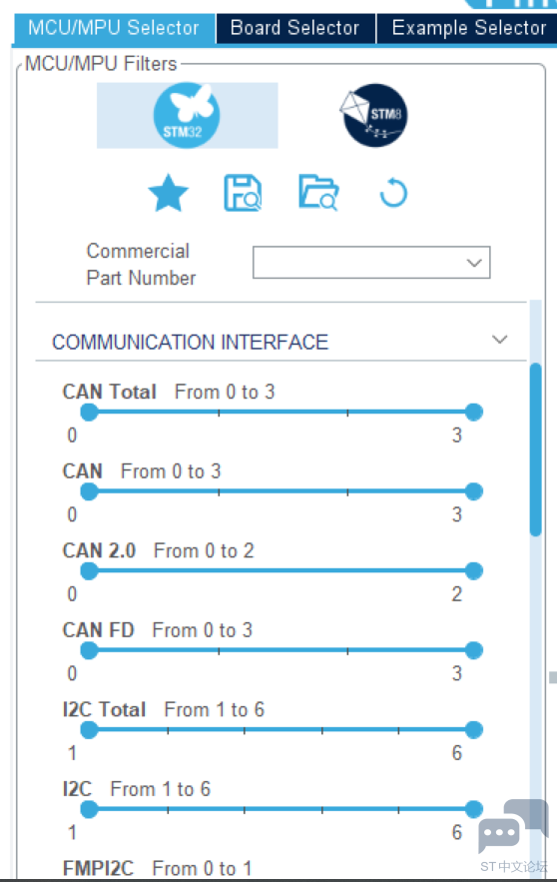This screenshot has width=557, height=882.
Task: Click the favorites star icon
Action: pyautogui.click(x=168, y=193)
